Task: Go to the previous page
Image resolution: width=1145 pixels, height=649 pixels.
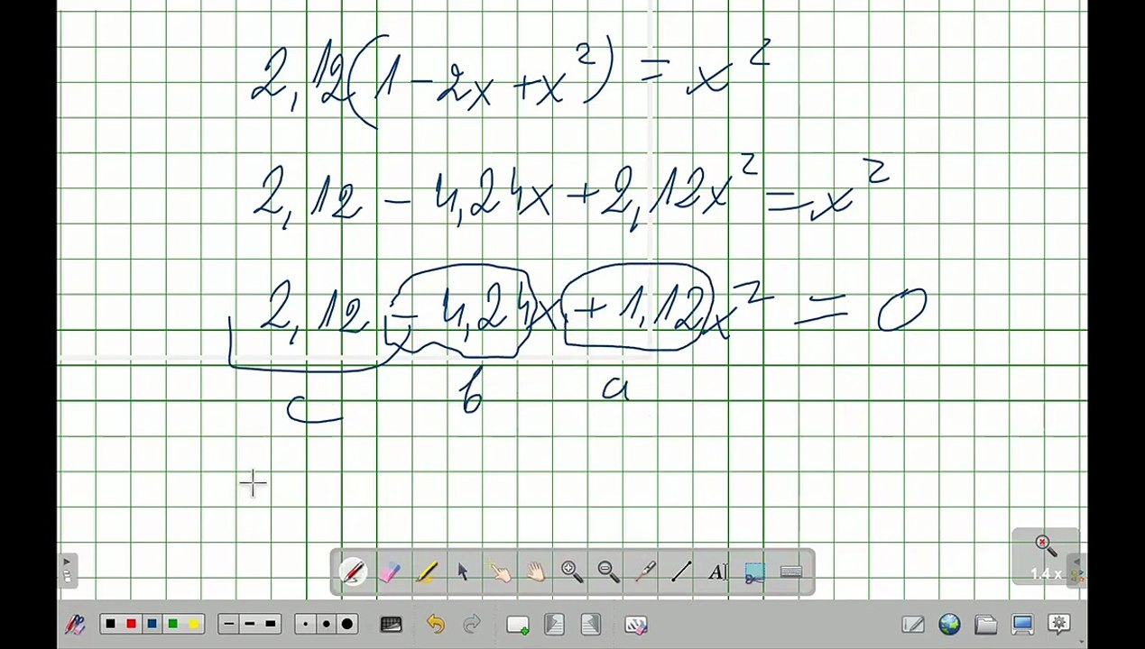Action: coord(554,624)
